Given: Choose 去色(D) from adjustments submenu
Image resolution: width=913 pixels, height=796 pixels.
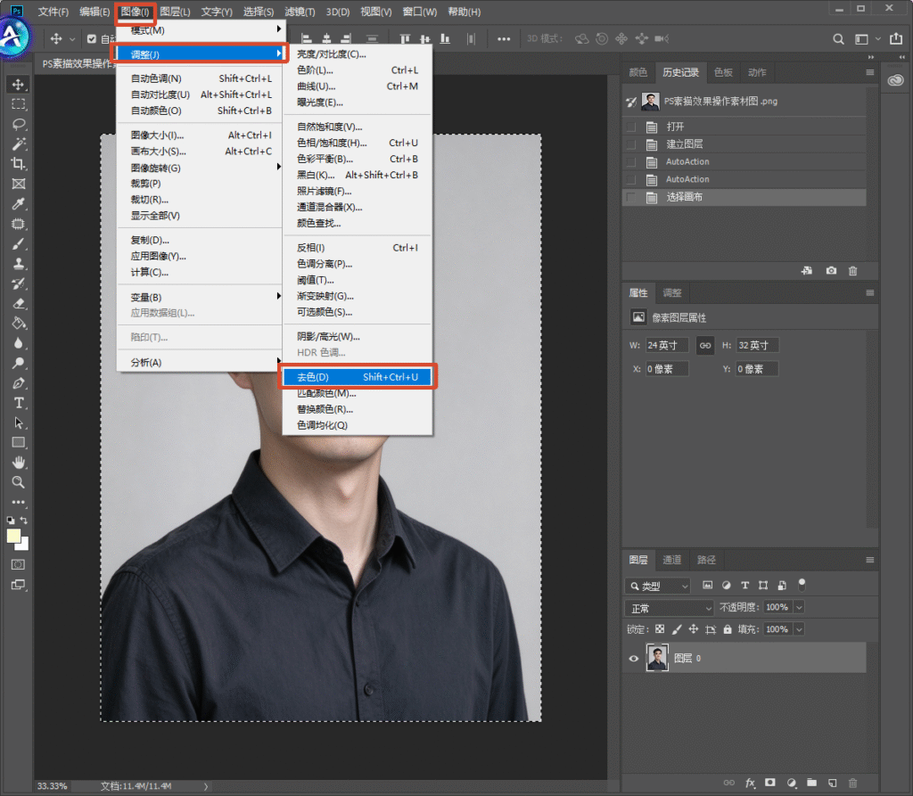Looking at the screenshot, I should pos(358,377).
